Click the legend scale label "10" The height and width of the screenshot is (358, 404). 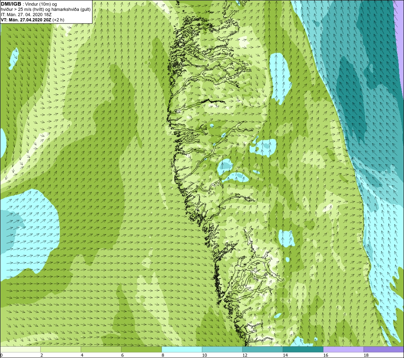point(204,356)
